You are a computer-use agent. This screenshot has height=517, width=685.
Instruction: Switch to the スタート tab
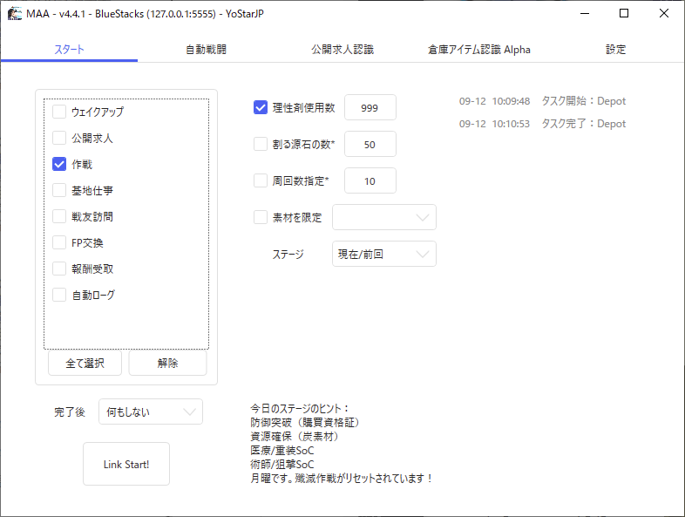coord(69,50)
